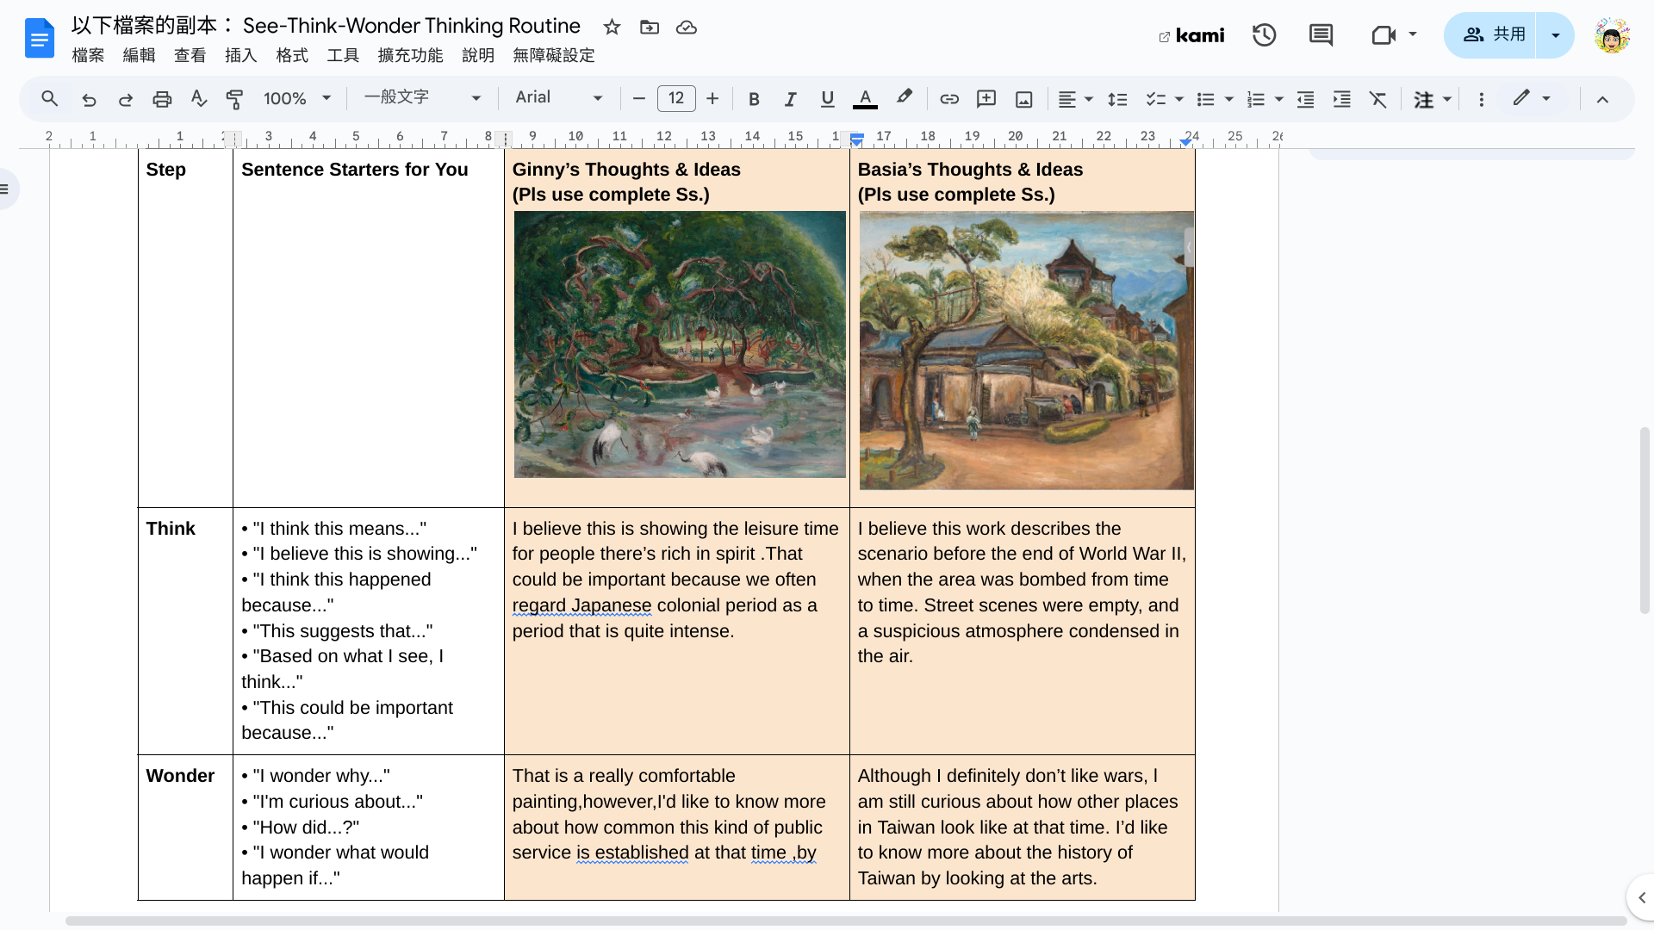The height and width of the screenshot is (930, 1654).
Task: Click the clear formatting icon
Action: click(1378, 99)
